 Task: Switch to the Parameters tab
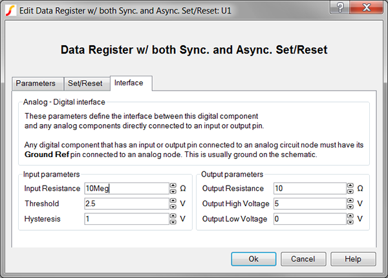click(x=36, y=83)
